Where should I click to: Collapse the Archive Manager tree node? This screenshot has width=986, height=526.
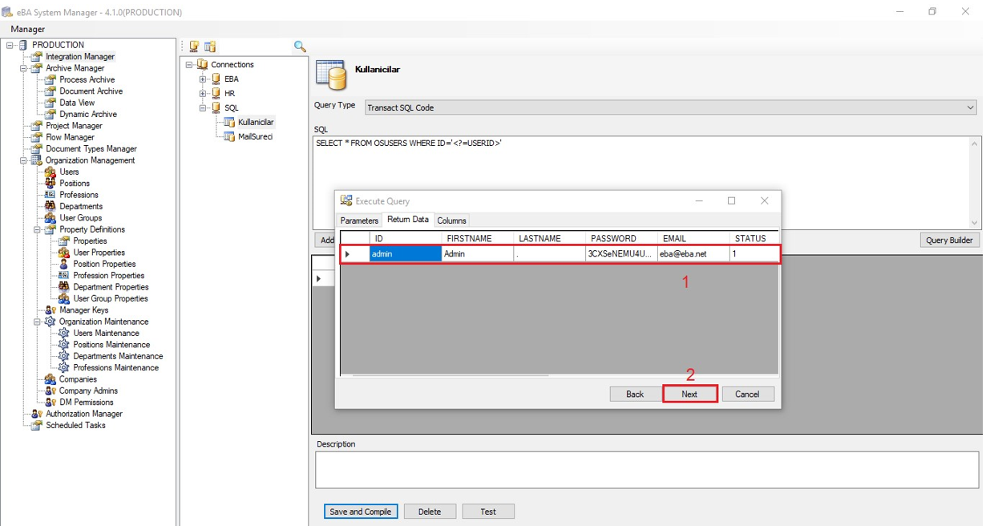[x=24, y=69]
